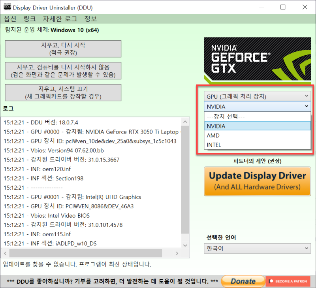Click the Update Display Driver button
316x288 pixels.
tap(257, 181)
